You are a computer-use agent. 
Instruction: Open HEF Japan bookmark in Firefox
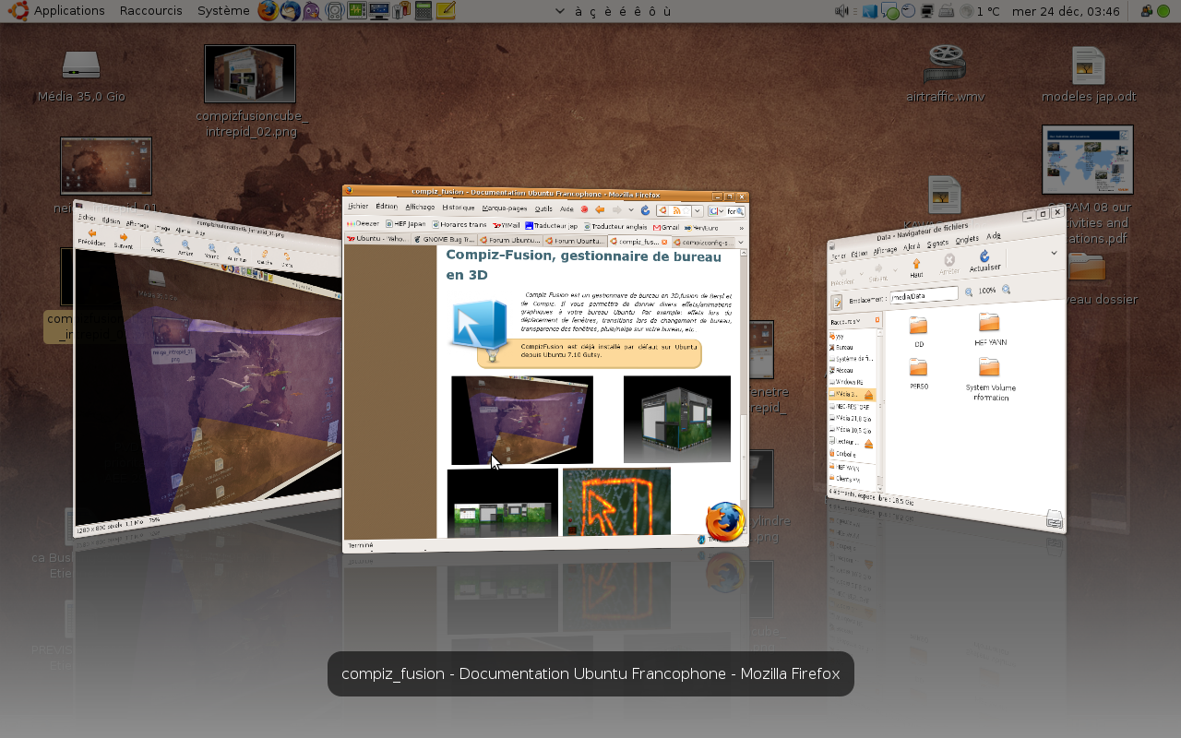click(405, 224)
